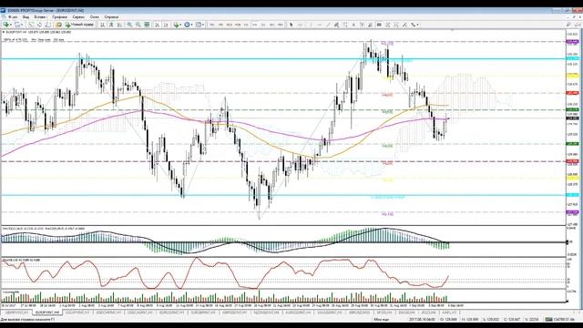Viewport: 583px width, 328px height.
Task: Expand the Profiles dropdown arrow
Action: click(22, 25)
